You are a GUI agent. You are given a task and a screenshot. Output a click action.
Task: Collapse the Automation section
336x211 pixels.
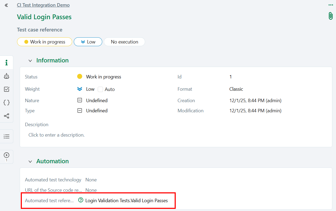click(x=30, y=161)
